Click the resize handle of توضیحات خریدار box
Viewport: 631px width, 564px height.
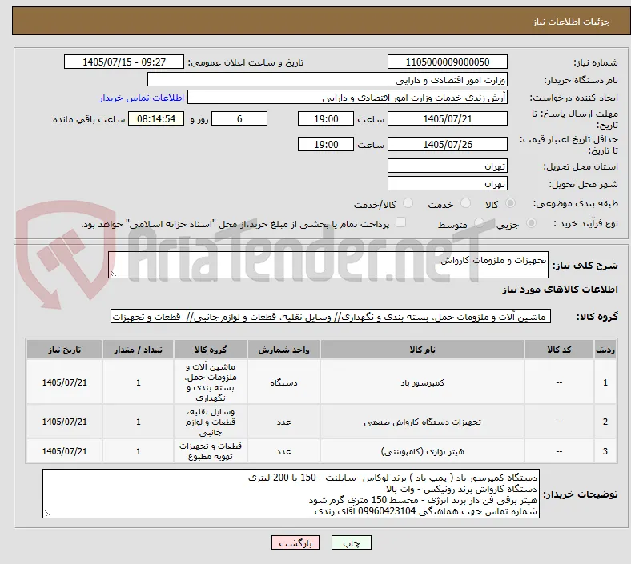(47, 514)
